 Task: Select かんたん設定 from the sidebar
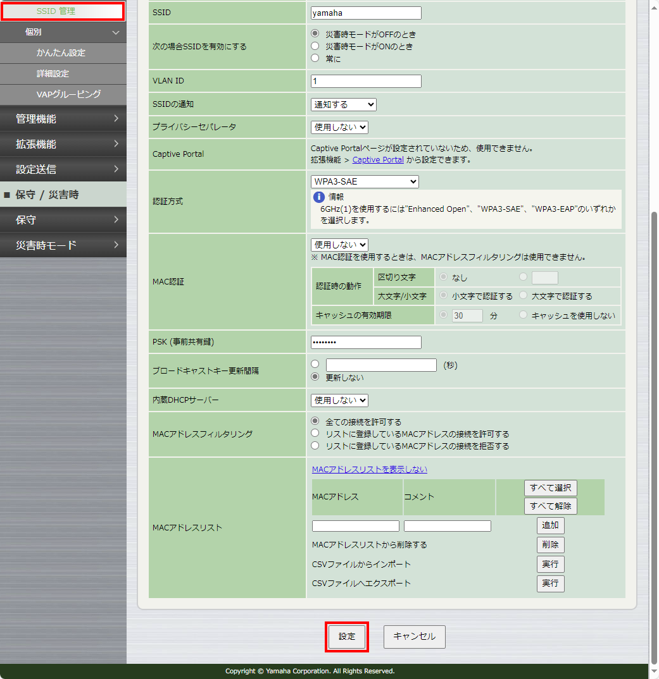pyautogui.click(x=63, y=54)
